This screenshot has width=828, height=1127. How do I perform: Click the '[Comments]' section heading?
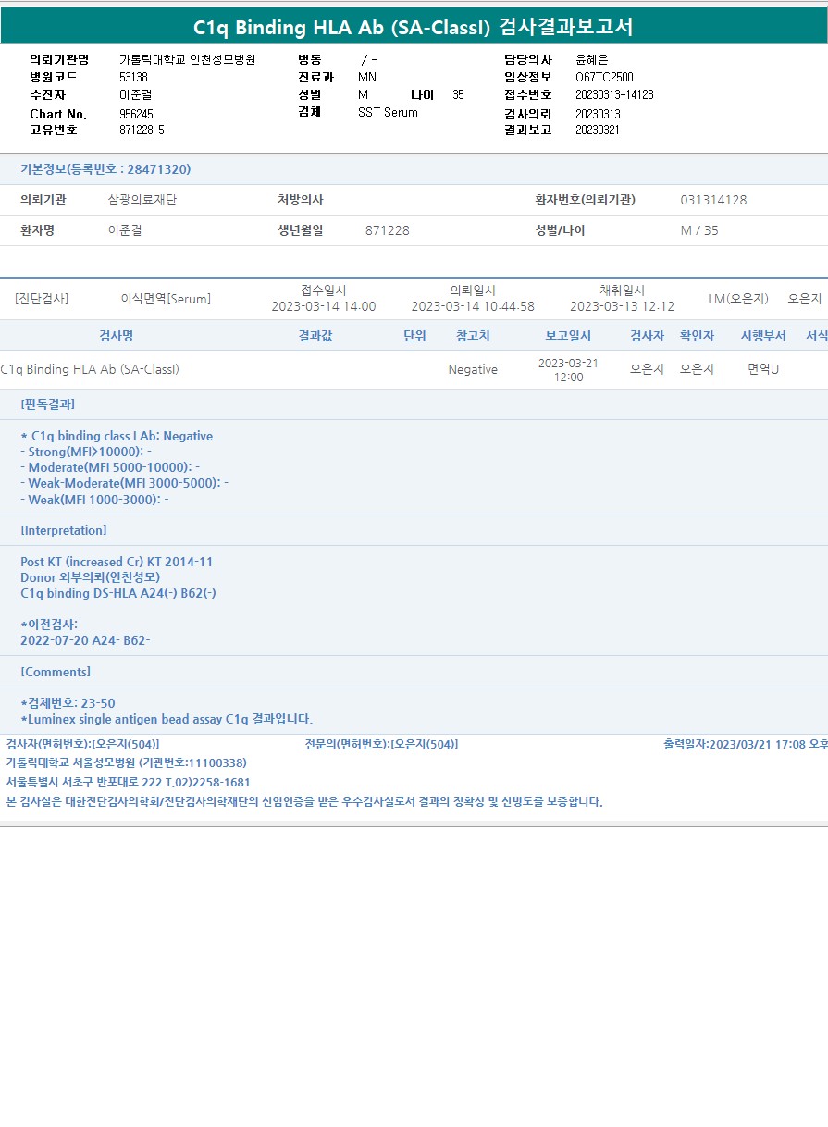[x=56, y=672]
